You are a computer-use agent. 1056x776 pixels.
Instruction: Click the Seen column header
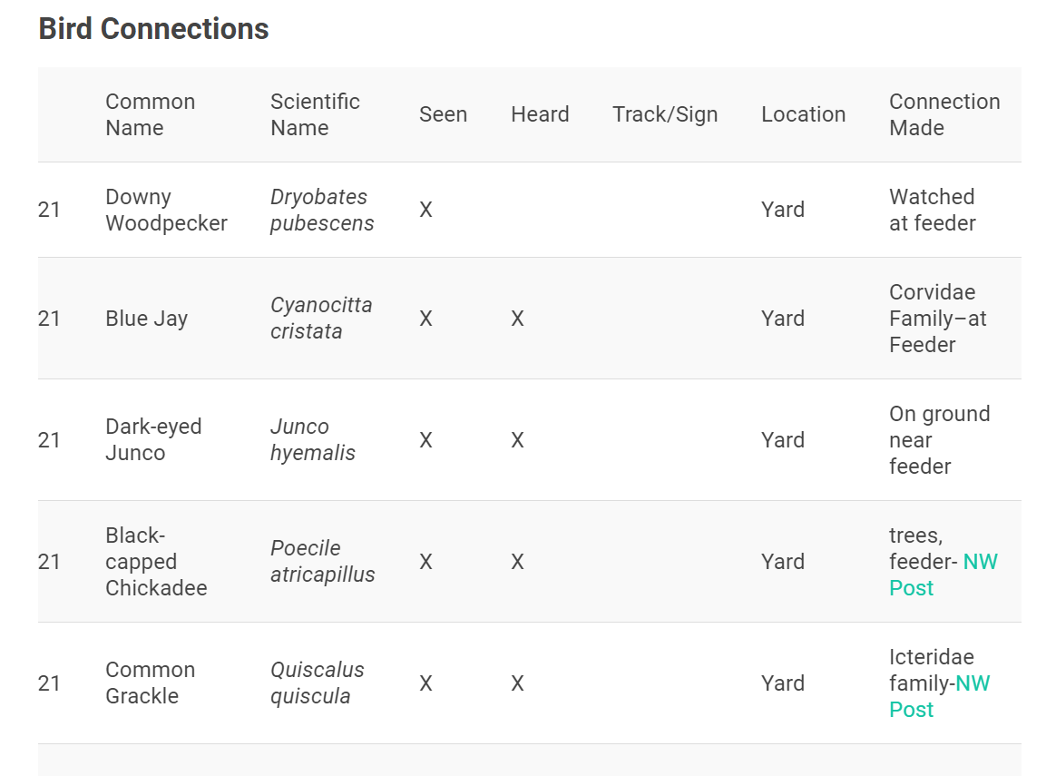(443, 114)
